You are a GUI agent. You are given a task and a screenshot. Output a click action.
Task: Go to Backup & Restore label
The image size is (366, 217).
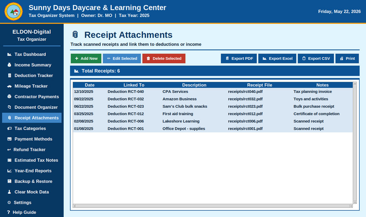[33, 181]
